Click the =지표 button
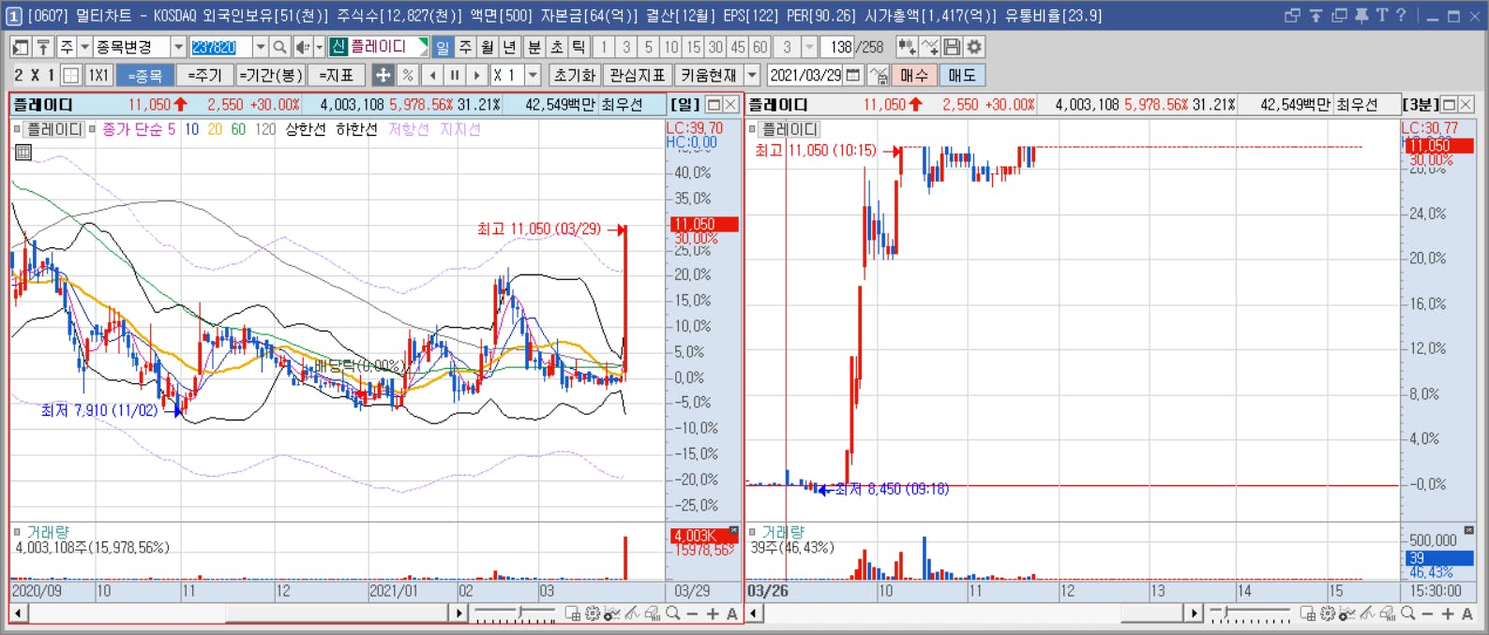Image resolution: width=1489 pixels, height=635 pixels. click(337, 75)
